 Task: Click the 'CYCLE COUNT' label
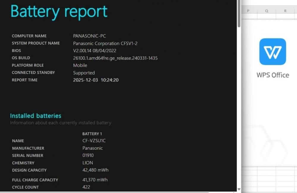click(x=25, y=187)
